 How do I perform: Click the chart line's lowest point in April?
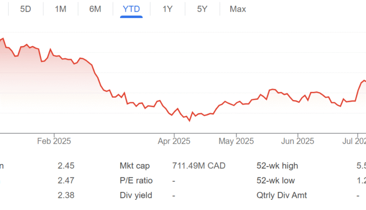tap(189, 120)
